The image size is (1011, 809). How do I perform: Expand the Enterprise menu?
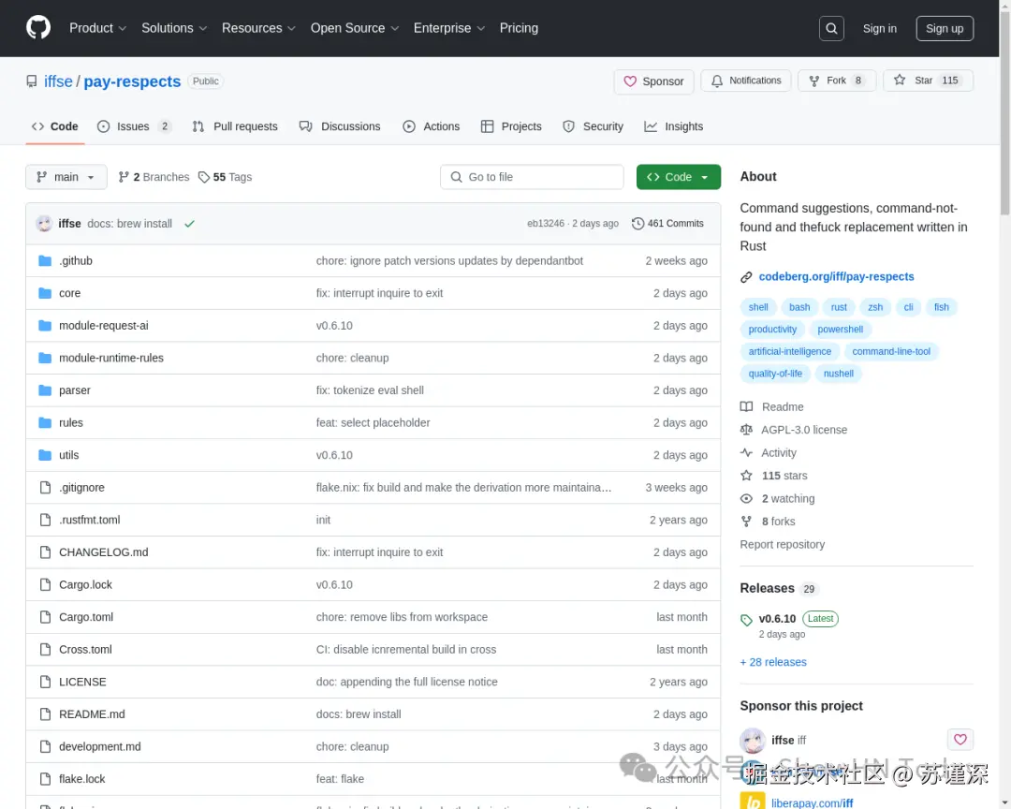pyautogui.click(x=448, y=28)
